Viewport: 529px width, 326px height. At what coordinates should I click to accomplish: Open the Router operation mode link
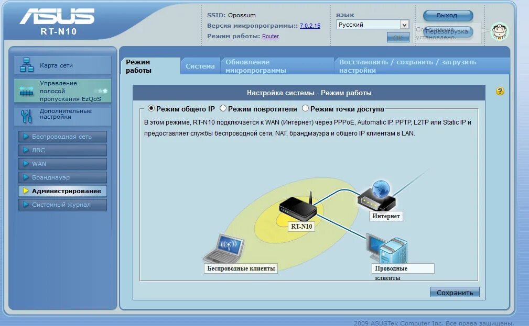click(x=271, y=36)
